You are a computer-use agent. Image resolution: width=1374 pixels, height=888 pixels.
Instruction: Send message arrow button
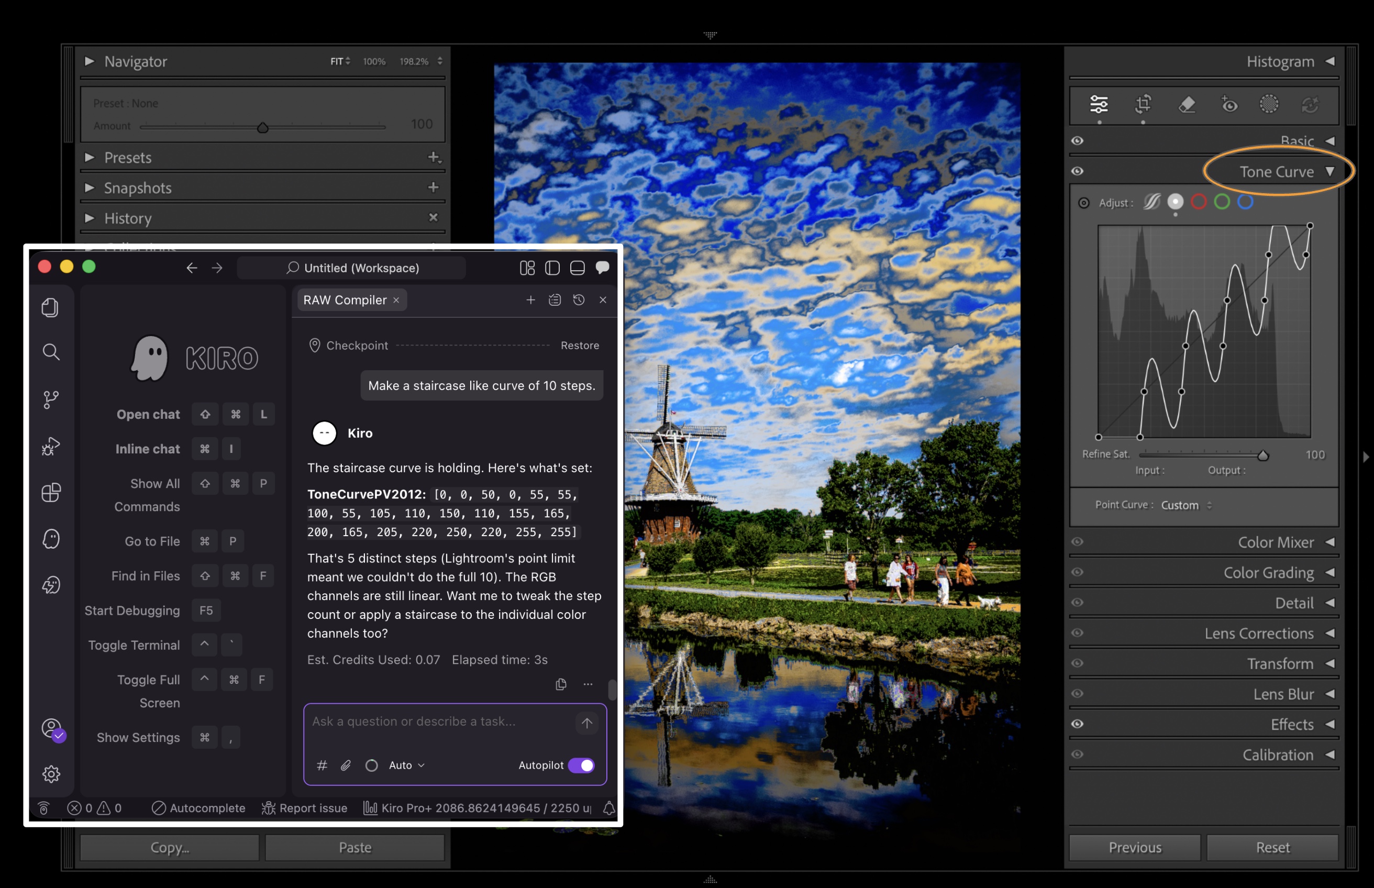pyautogui.click(x=587, y=723)
